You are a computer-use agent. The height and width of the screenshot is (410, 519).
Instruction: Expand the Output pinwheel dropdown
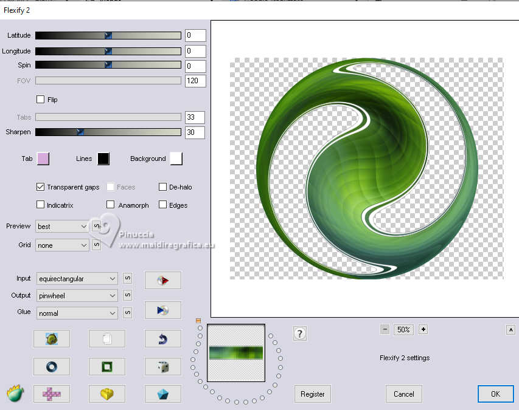coord(77,295)
